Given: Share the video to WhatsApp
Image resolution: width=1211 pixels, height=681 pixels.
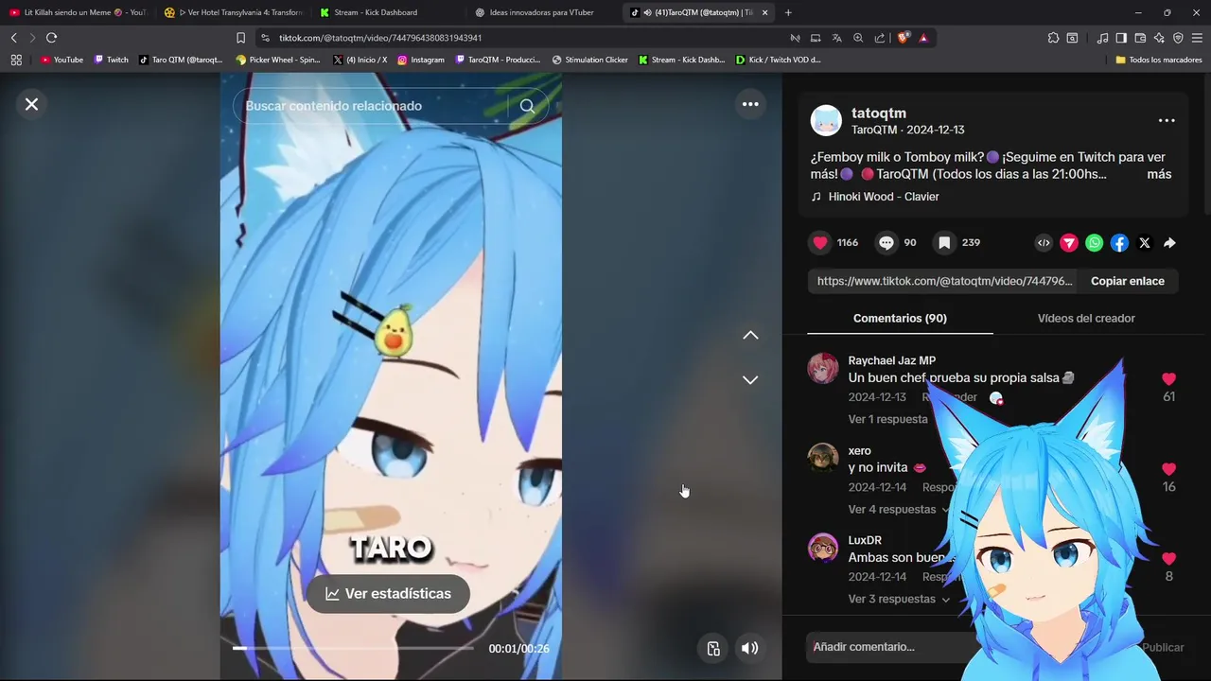Looking at the screenshot, I should [x=1095, y=243].
